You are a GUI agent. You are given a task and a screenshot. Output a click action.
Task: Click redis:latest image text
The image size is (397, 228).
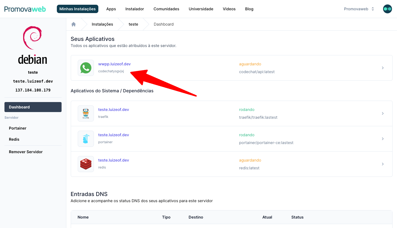tap(249, 168)
